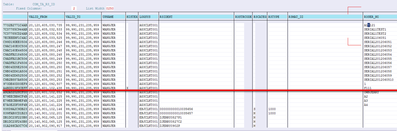Image resolution: width=397 pixels, height=131 pixels.
Task: Click the table name COM_TA_R3_ID
Action: click(43, 4)
